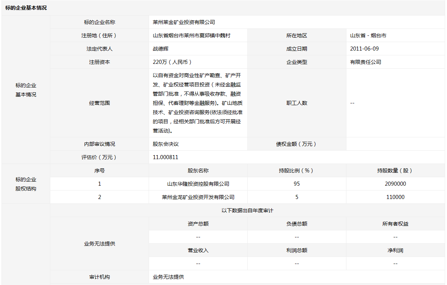Click 业务无法提供 value in the 审计机构 row

168,277
